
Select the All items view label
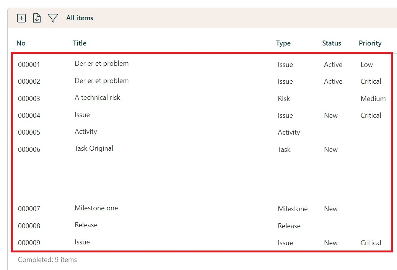[80, 18]
